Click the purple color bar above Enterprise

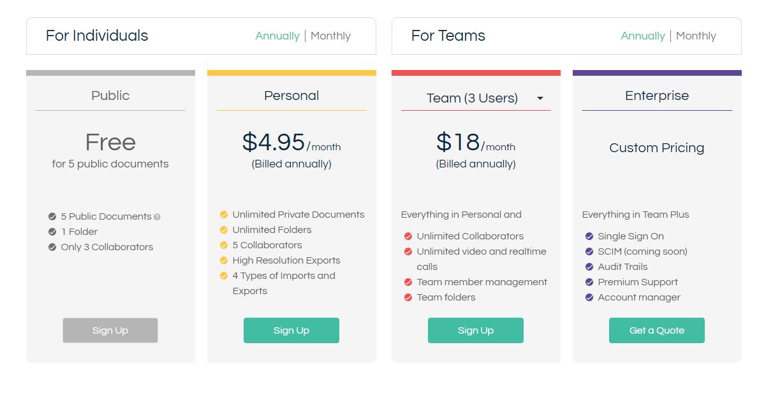pyautogui.click(x=657, y=73)
